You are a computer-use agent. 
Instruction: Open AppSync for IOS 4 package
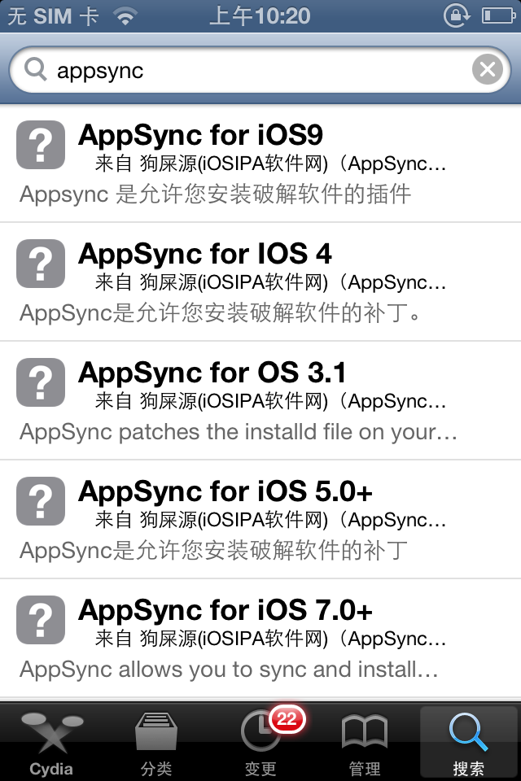click(260, 282)
